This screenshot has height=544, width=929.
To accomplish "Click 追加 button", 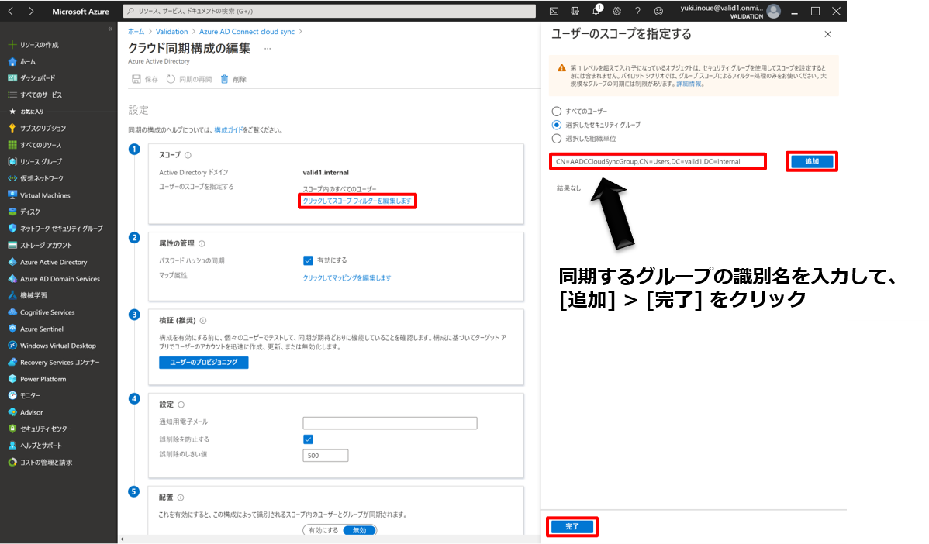I will (812, 162).
